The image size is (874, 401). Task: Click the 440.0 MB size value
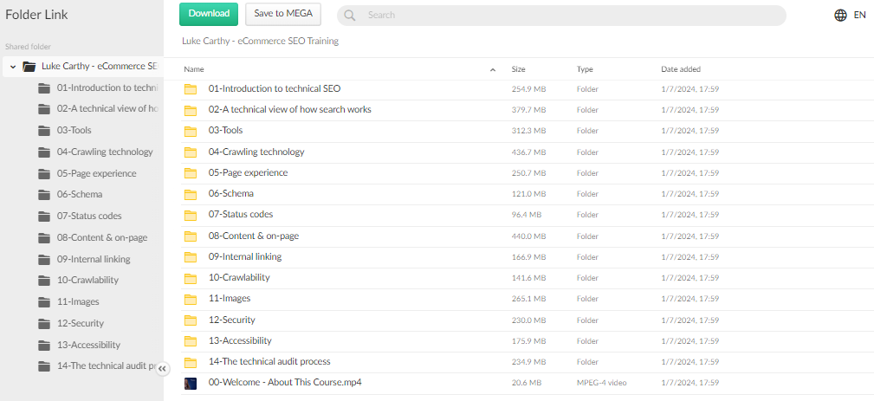point(528,236)
